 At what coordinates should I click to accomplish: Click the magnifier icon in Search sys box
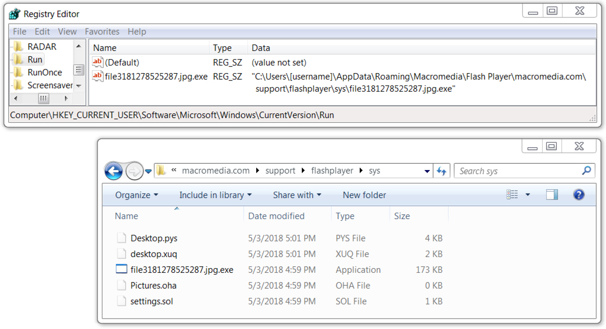click(x=586, y=170)
